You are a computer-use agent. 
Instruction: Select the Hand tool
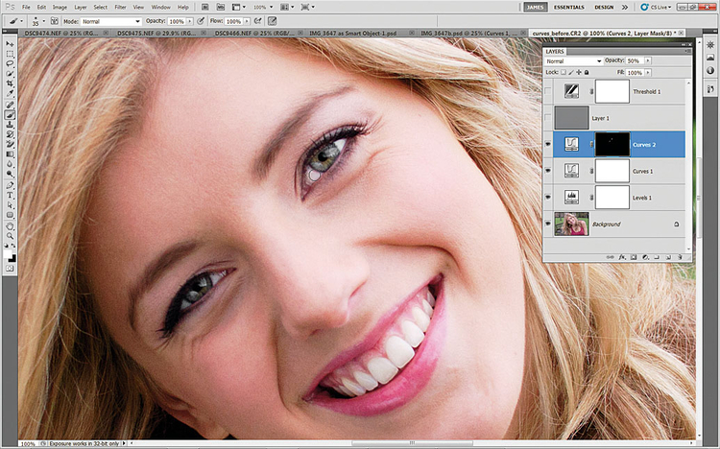10,226
